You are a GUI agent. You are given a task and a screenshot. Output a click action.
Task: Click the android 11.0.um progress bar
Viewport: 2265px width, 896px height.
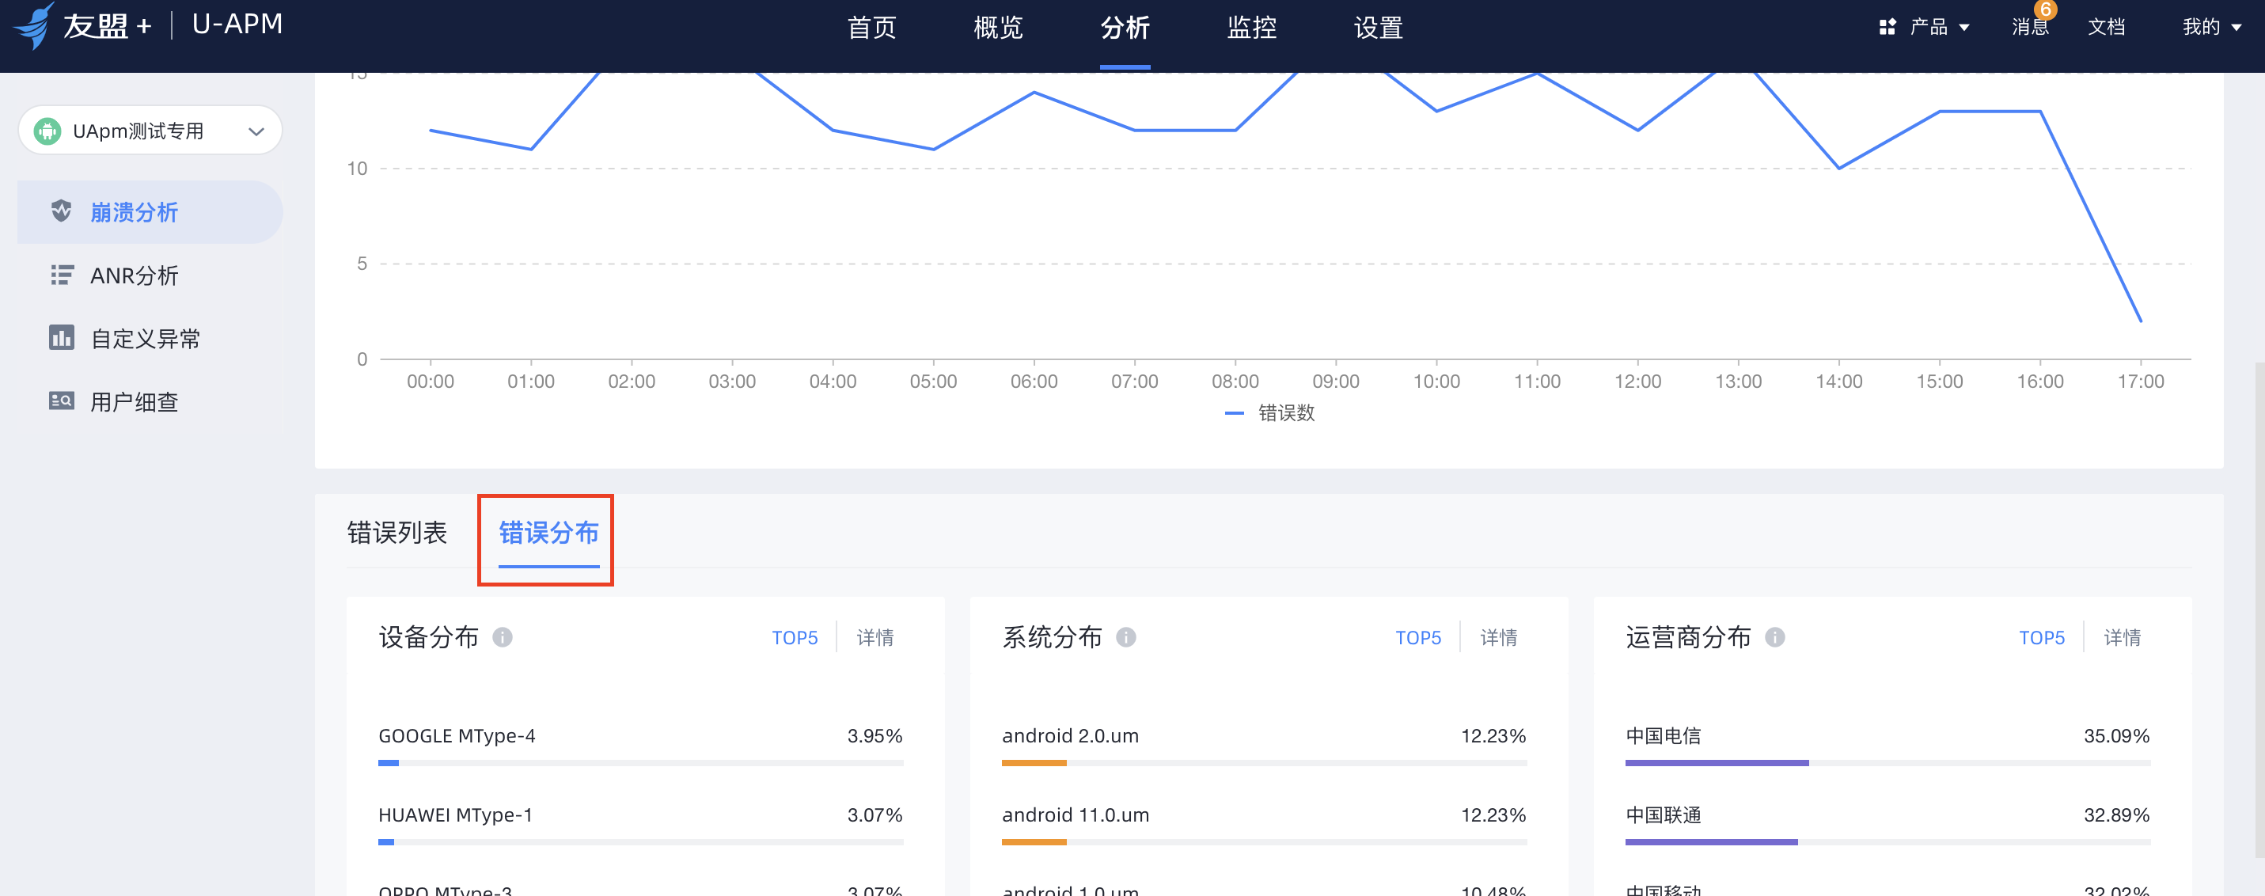point(1264,841)
